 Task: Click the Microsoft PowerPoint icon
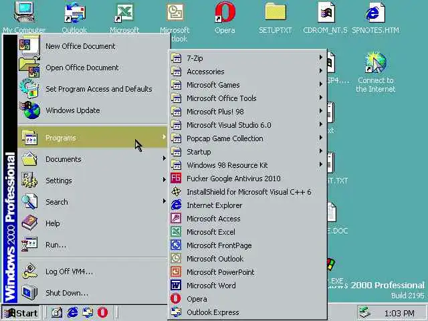(x=176, y=272)
